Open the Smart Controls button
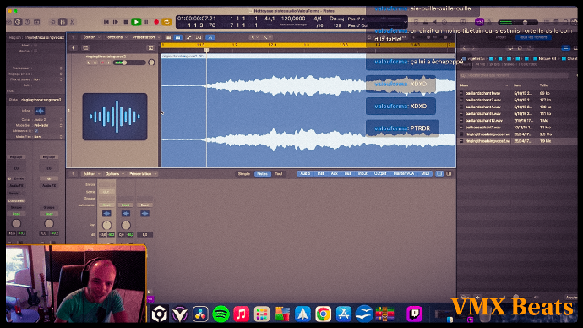The height and width of the screenshot is (328, 583). pos(53,22)
